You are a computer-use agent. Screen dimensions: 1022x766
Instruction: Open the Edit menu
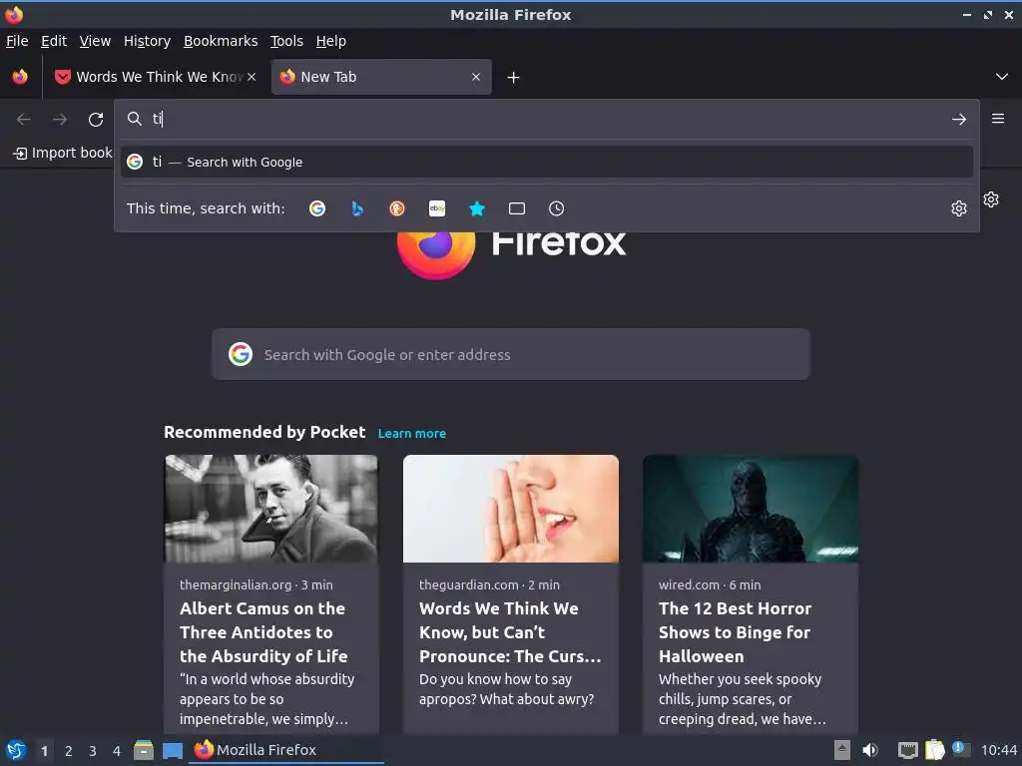coord(54,41)
